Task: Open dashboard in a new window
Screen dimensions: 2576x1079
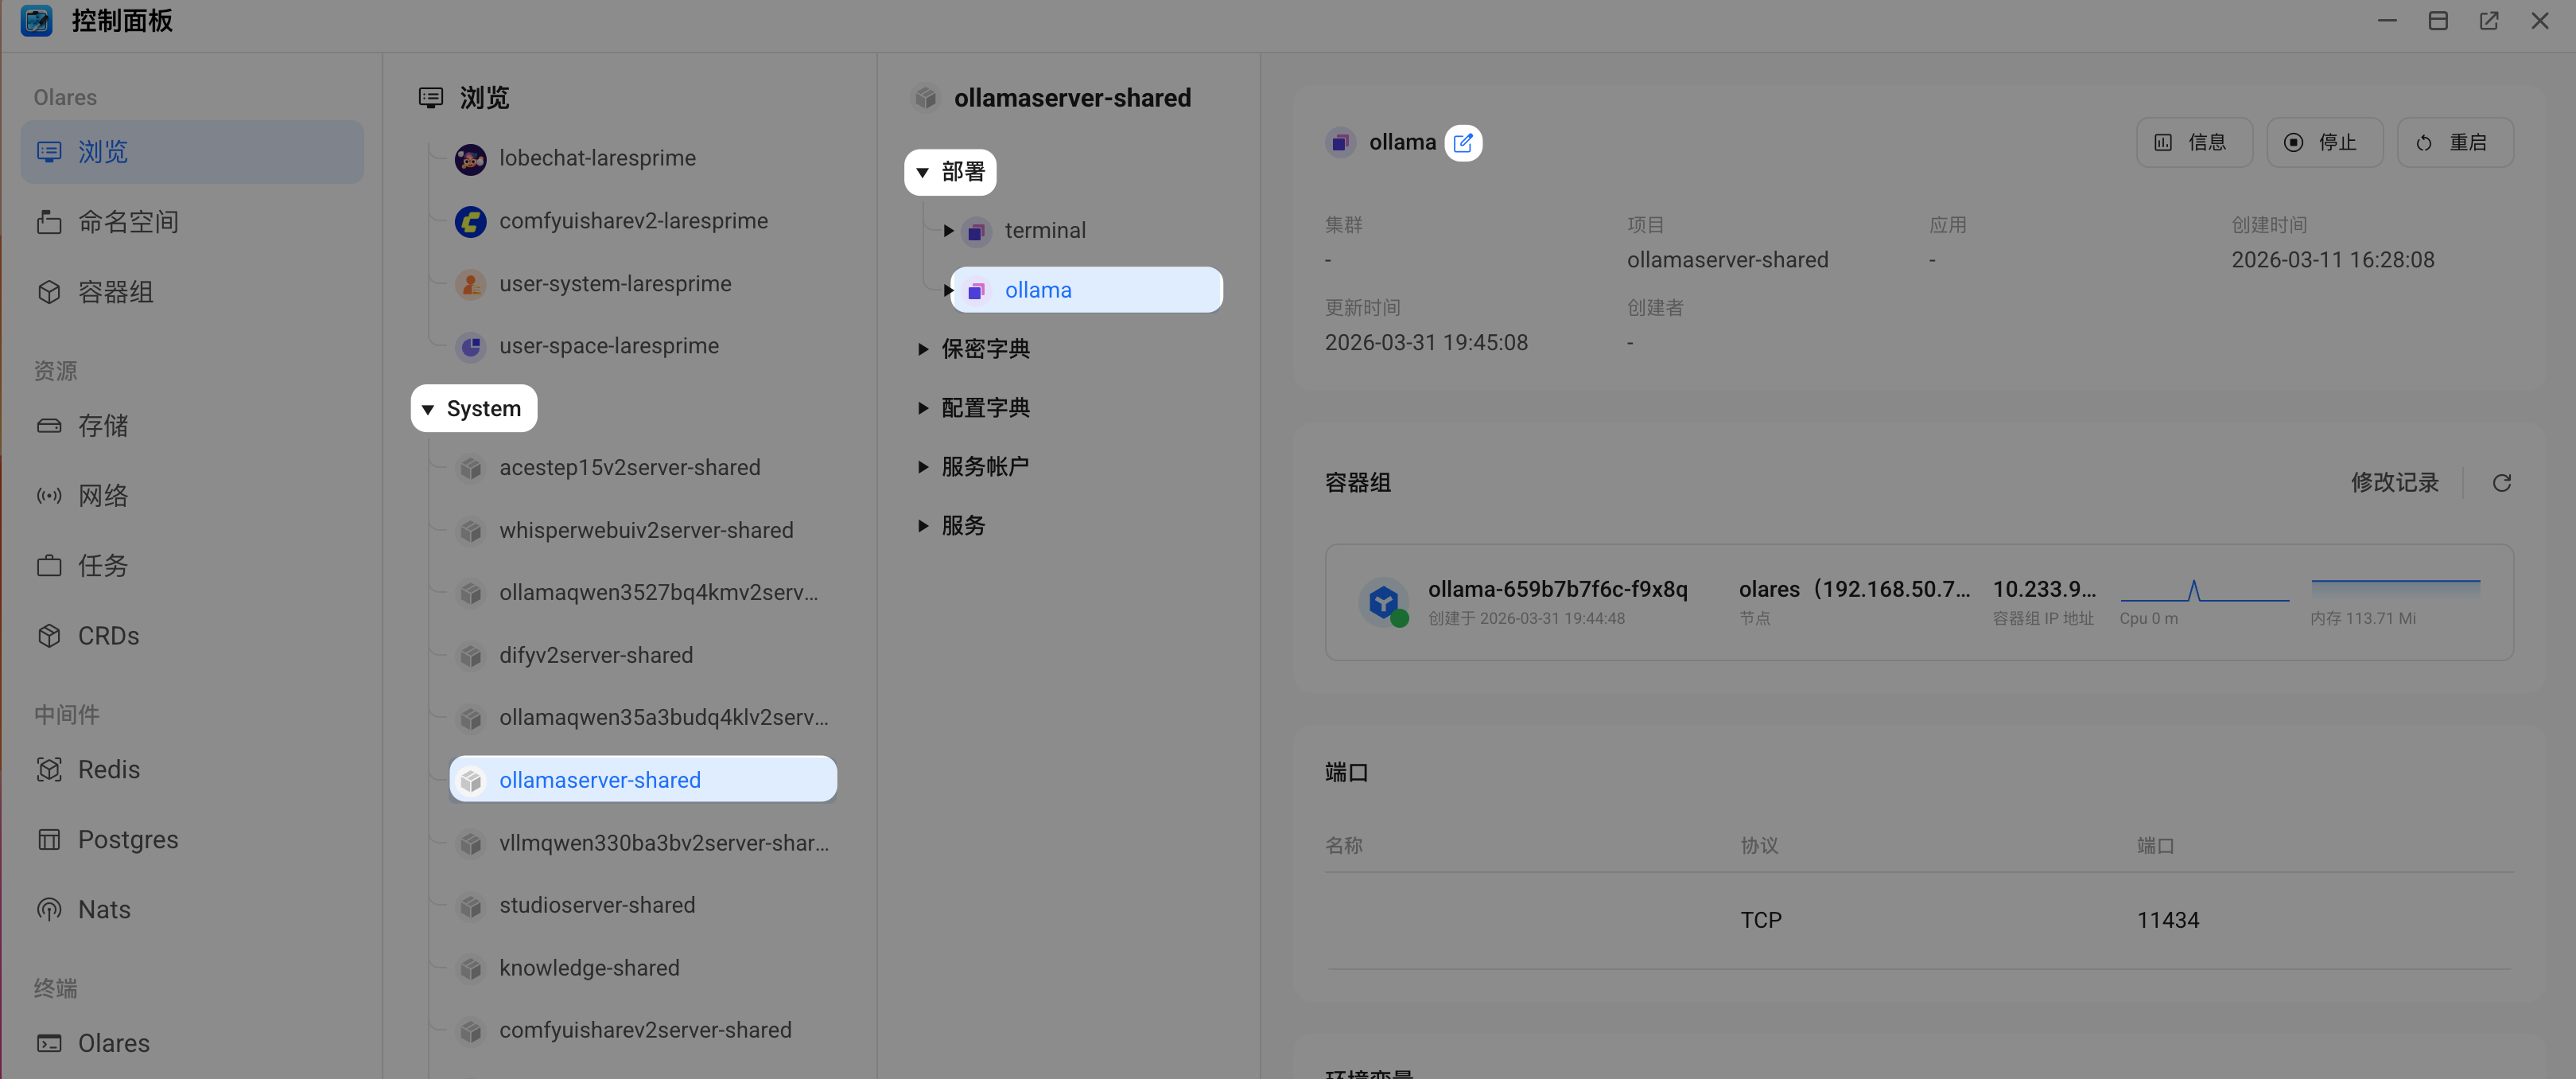Action: tap(2489, 20)
